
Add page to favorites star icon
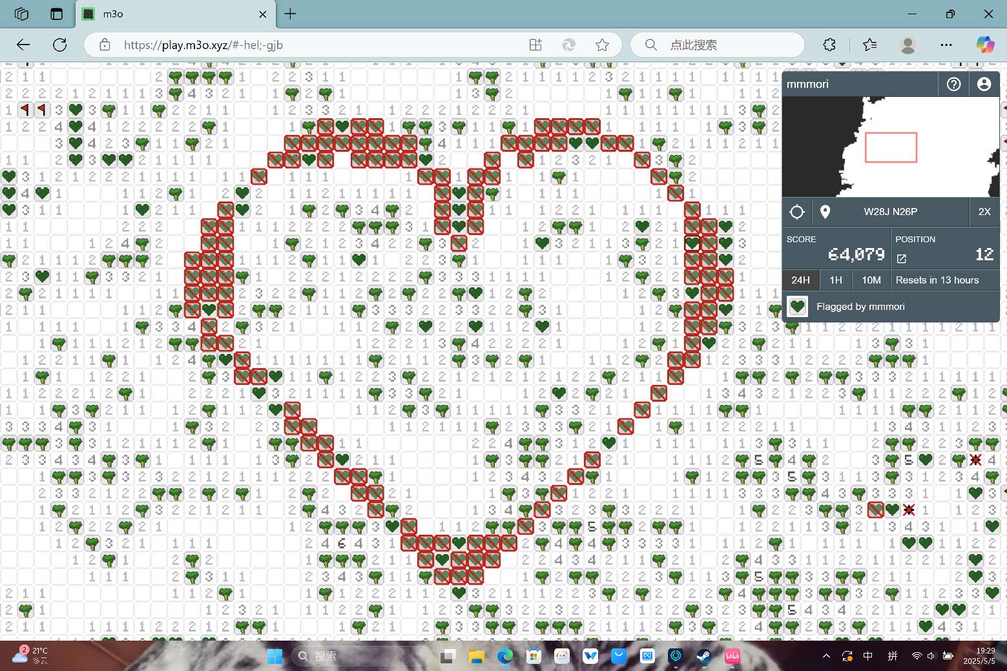pyautogui.click(x=602, y=45)
